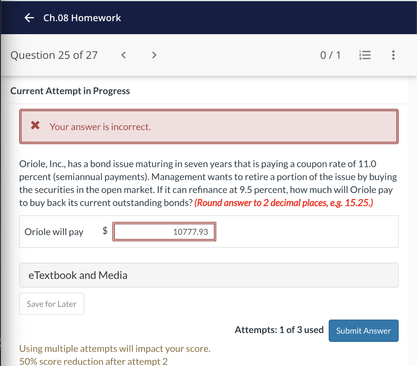Click the Oriole will pay label
The height and width of the screenshot is (366, 417).
53,231
